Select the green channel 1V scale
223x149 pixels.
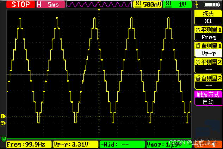177,5
